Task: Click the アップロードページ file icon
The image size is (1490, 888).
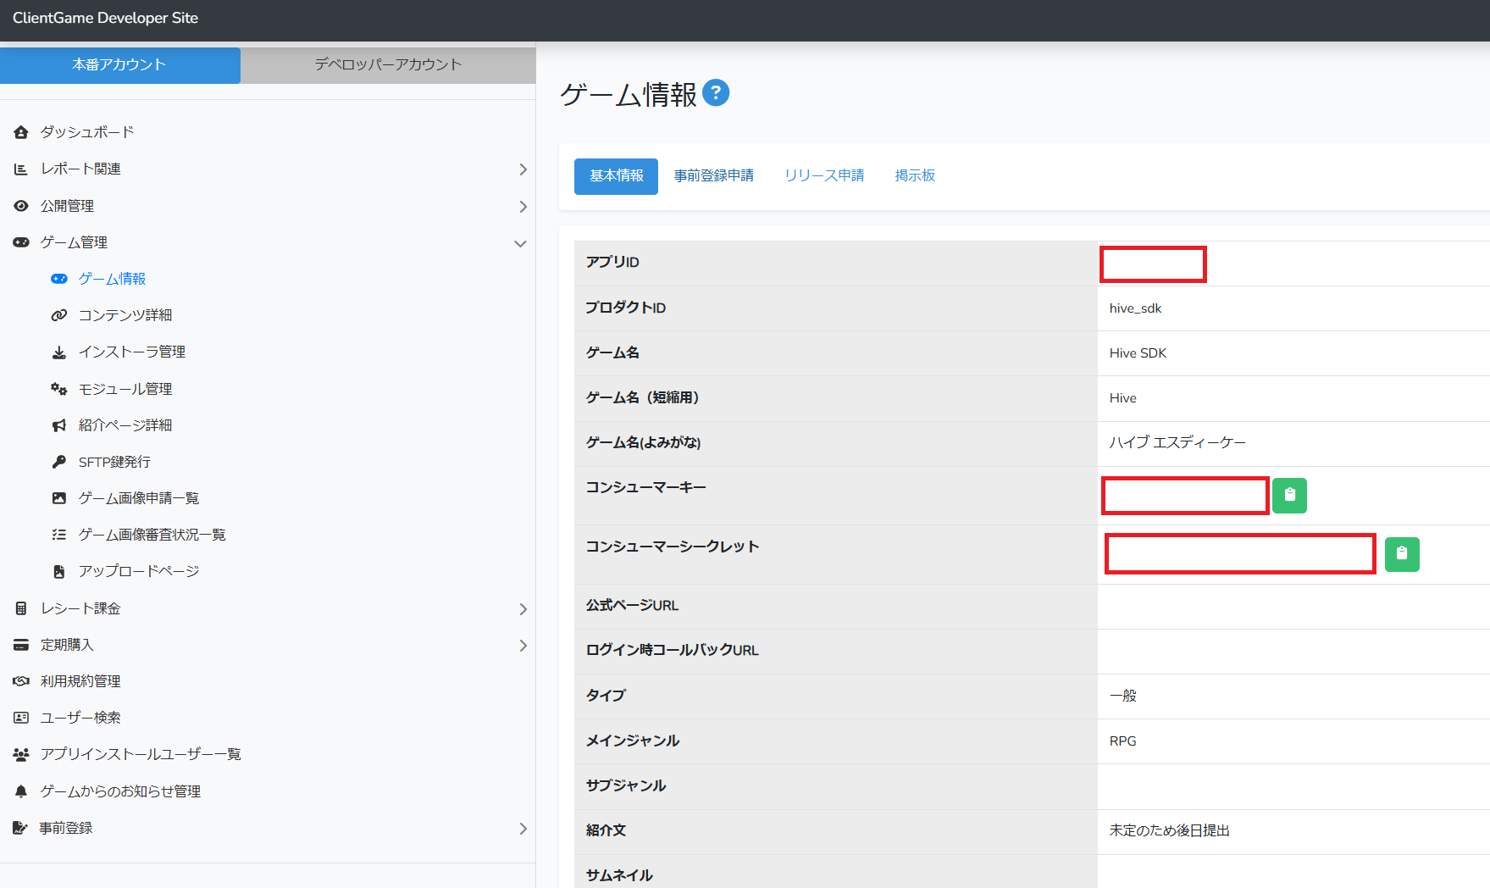Action: 59,572
